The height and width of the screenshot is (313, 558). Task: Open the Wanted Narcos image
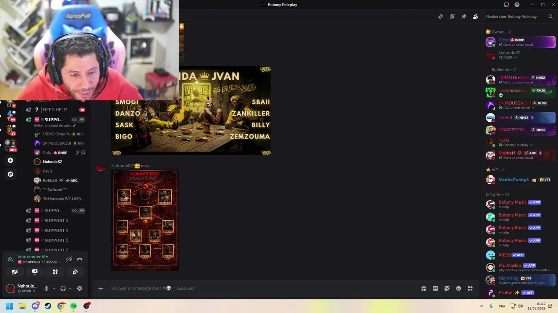point(145,220)
